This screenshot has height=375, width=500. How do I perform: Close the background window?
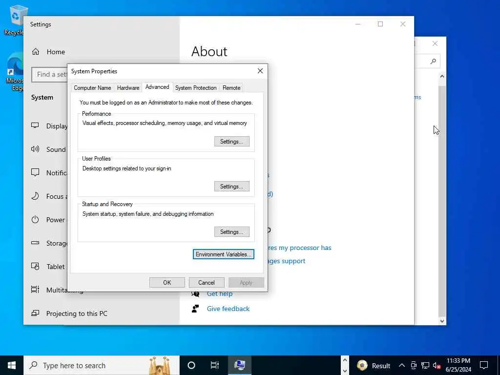435,43
